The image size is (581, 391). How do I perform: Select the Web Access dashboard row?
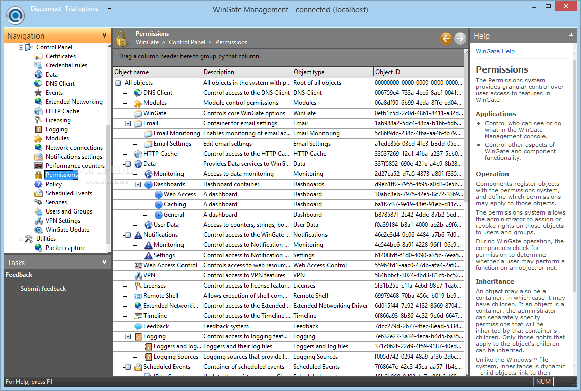click(x=288, y=194)
